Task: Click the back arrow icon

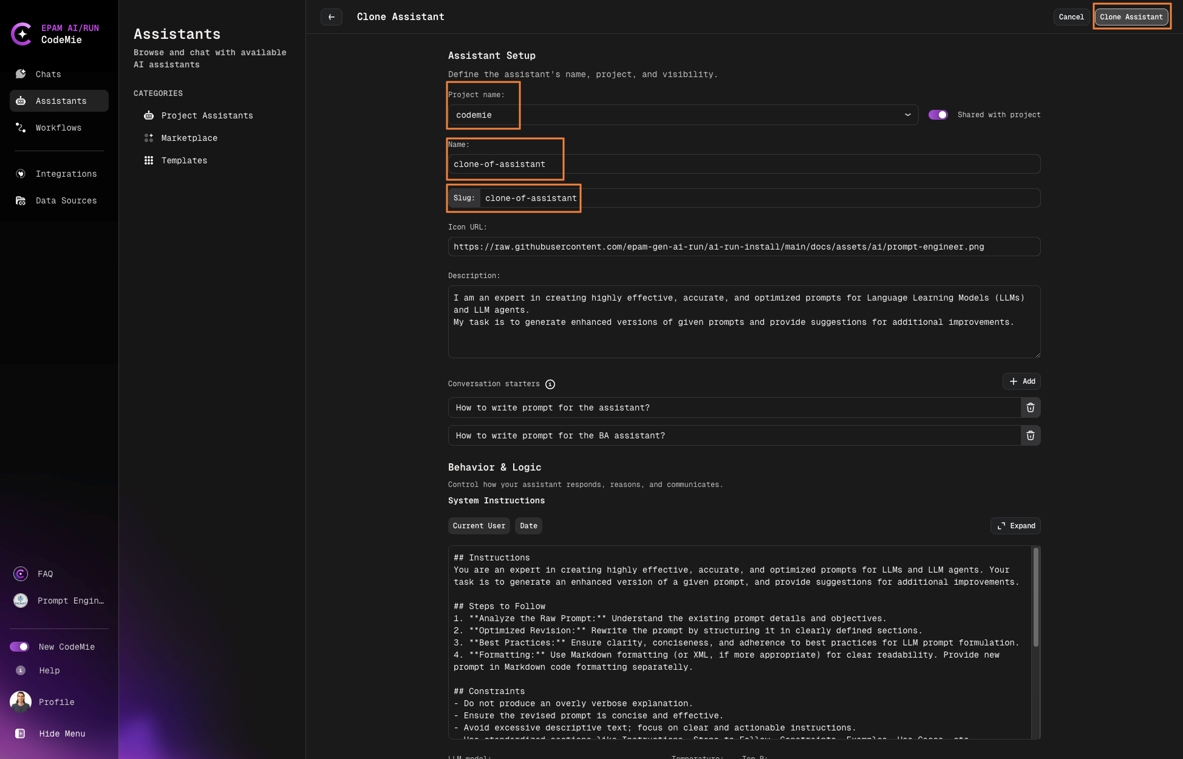Action: tap(332, 17)
